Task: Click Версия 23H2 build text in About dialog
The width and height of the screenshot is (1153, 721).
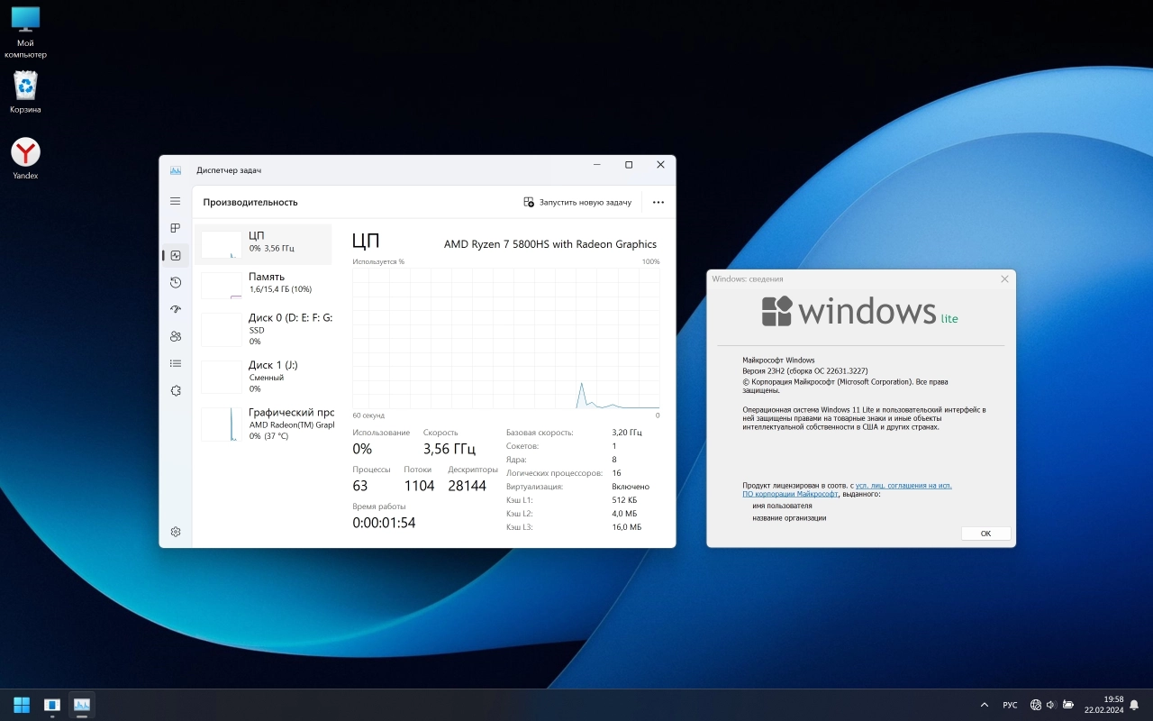Action: 805,370
